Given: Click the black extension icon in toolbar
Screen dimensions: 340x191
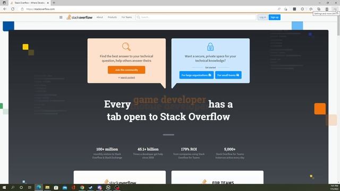Looking at the screenshot, I should [x=294, y=9].
